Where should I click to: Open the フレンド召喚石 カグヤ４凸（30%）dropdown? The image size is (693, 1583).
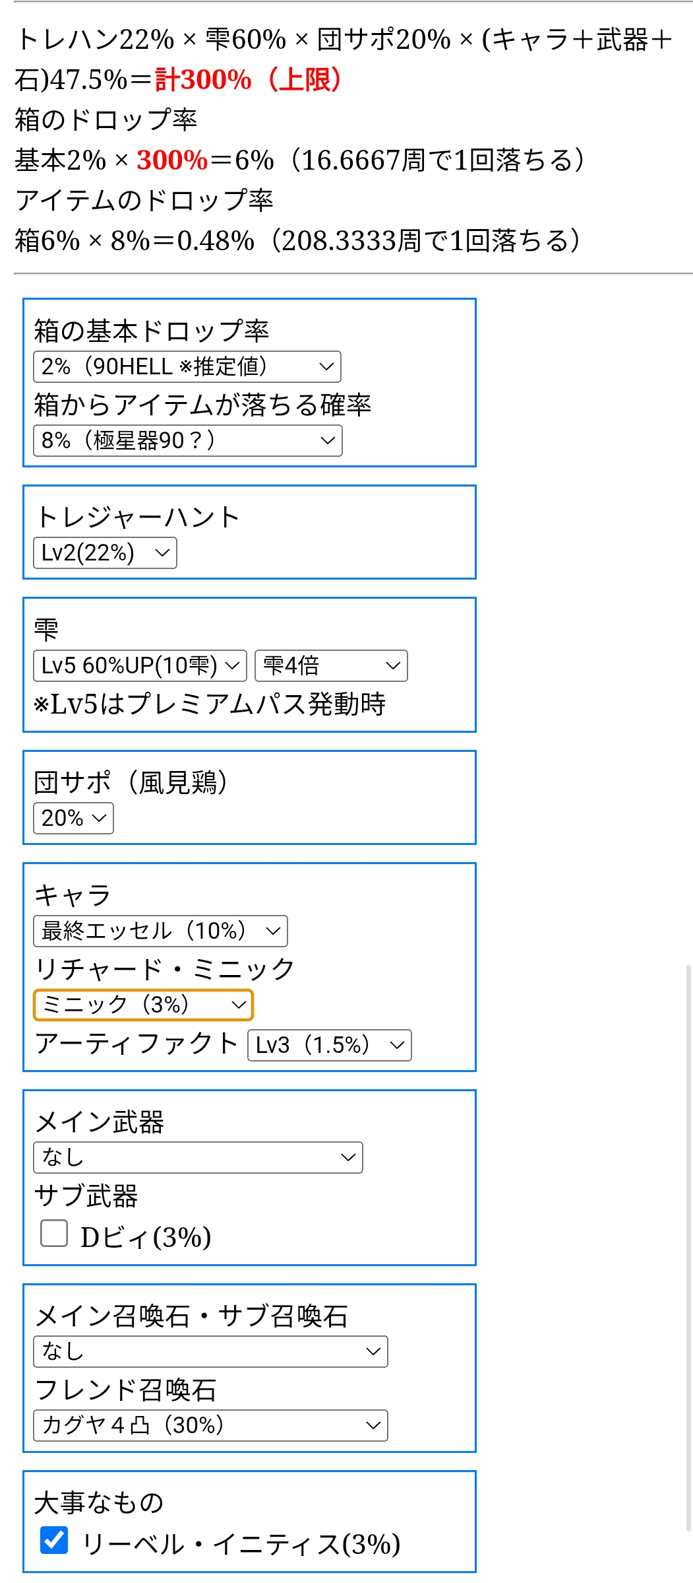(210, 1425)
